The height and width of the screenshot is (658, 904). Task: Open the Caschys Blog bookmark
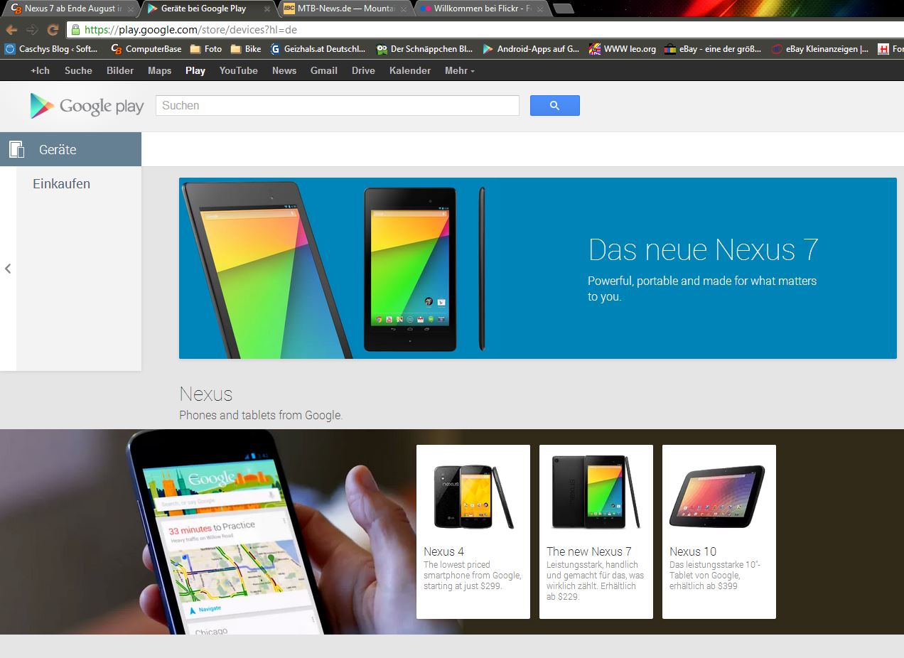(x=52, y=49)
